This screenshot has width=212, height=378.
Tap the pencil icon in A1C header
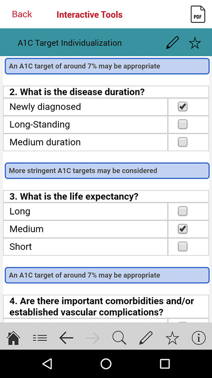pos(172,43)
